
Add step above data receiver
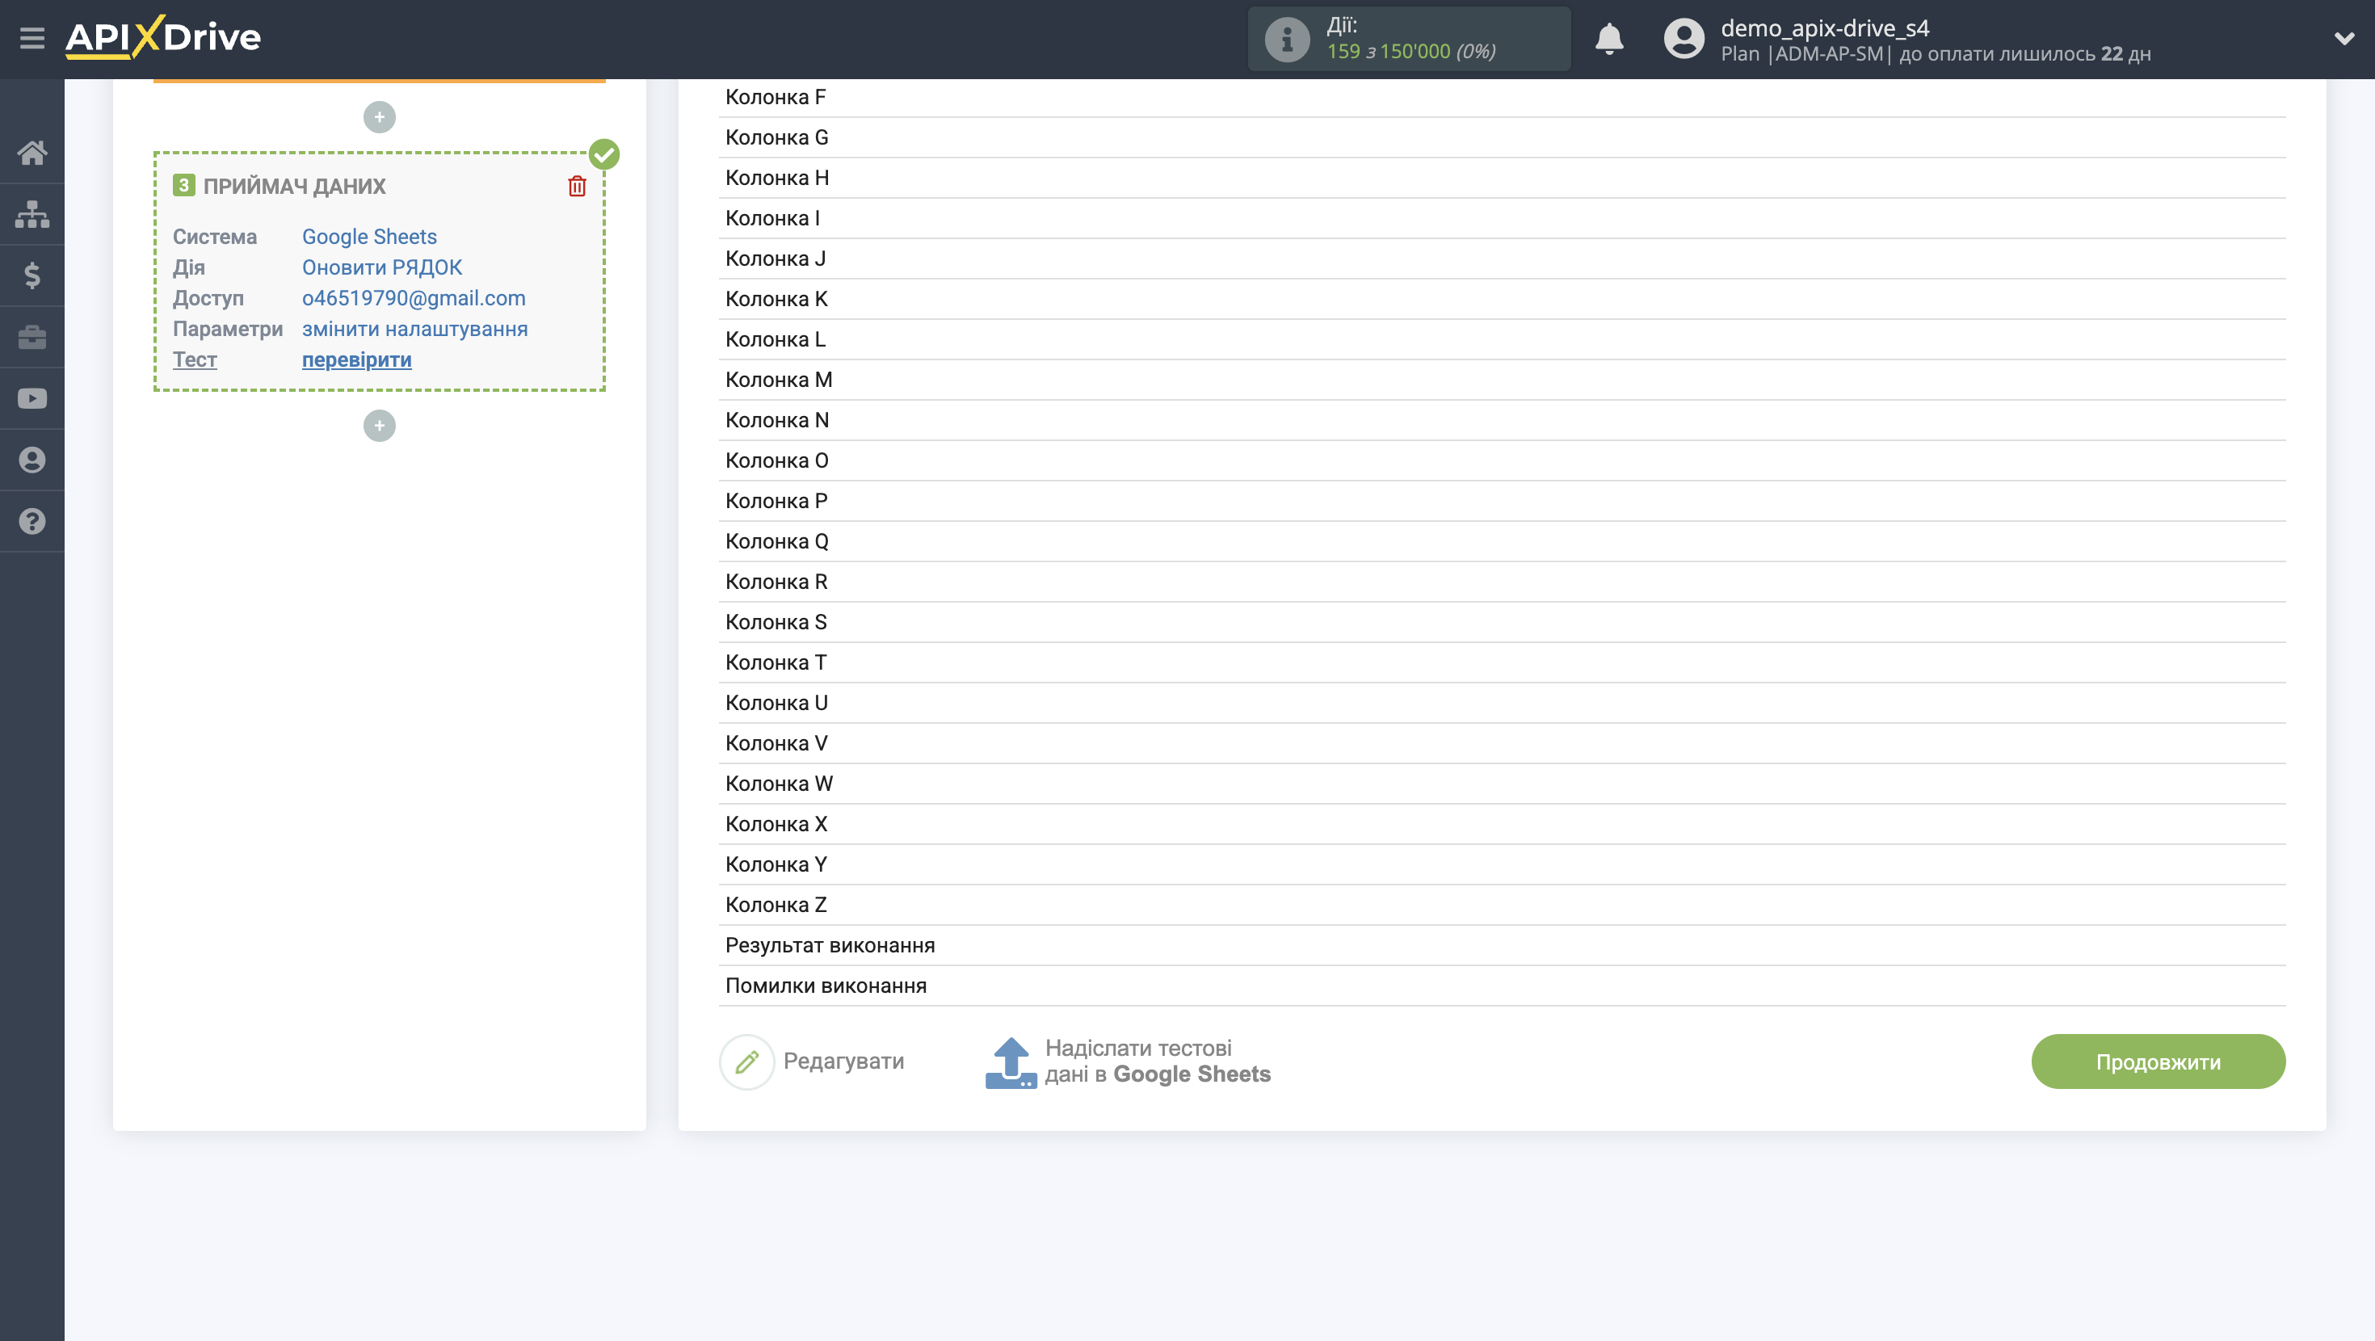(x=379, y=117)
